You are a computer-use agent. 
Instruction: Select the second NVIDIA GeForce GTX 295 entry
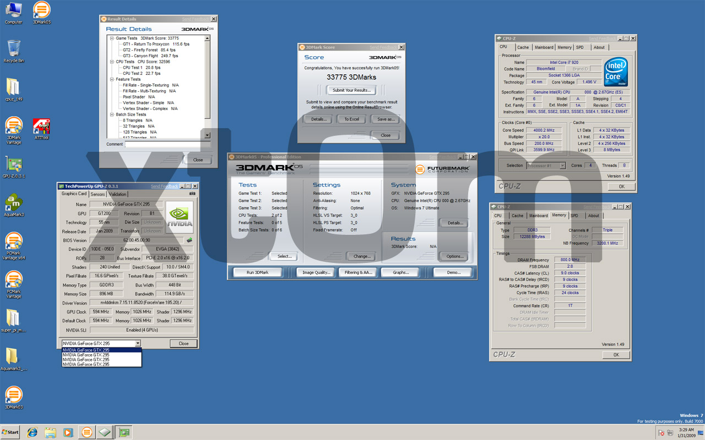point(102,355)
